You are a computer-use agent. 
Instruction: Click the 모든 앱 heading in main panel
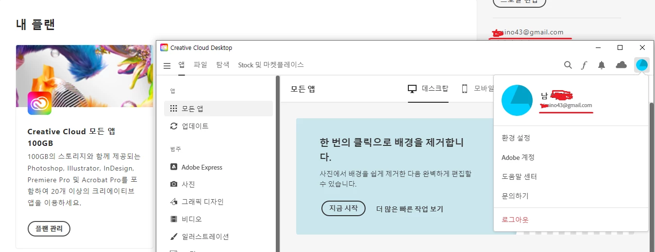click(303, 89)
